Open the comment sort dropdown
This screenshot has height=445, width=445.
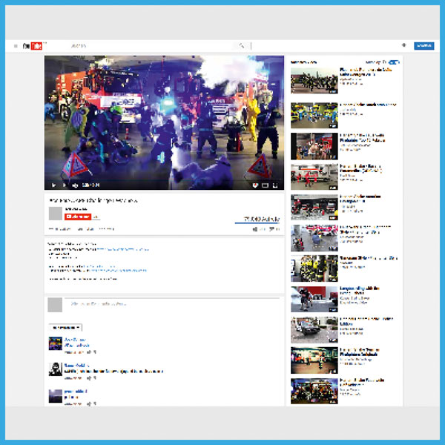(65, 327)
